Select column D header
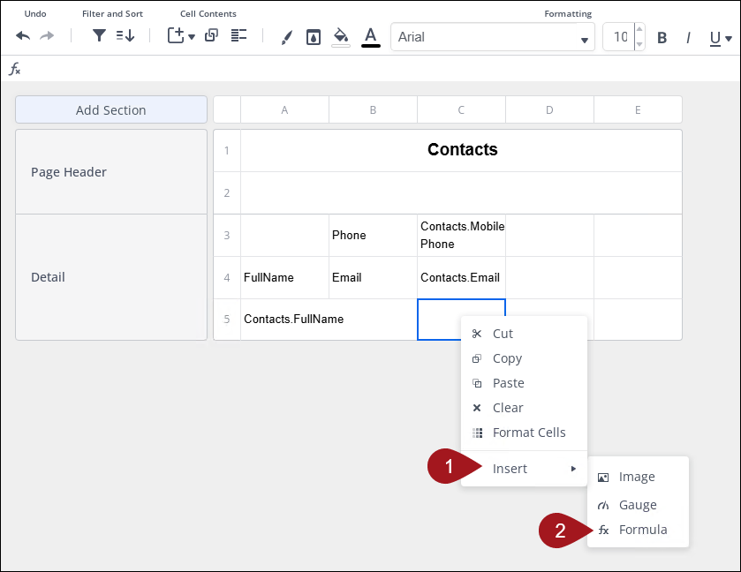Screen dimensions: 741x572 click(x=549, y=110)
